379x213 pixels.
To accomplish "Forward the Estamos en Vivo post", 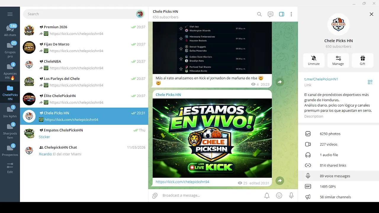I will pyautogui.click(x=280, y=181).
